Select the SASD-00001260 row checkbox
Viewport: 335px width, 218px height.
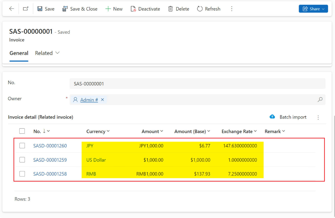coord(22,146)
